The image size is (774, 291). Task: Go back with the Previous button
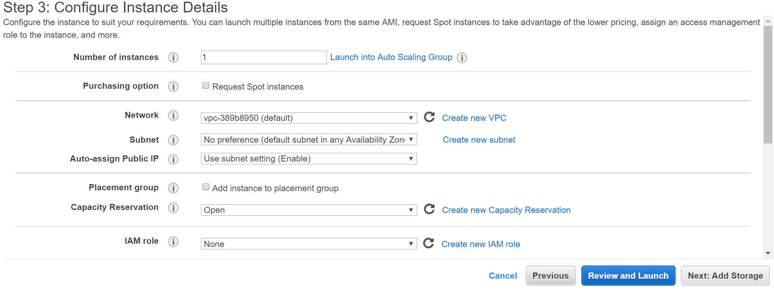coord(550,276)
